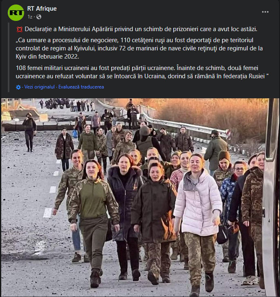The image size is (280, 297).
Task: Open the RT Afrique page name
Action: tap(42, 9)
